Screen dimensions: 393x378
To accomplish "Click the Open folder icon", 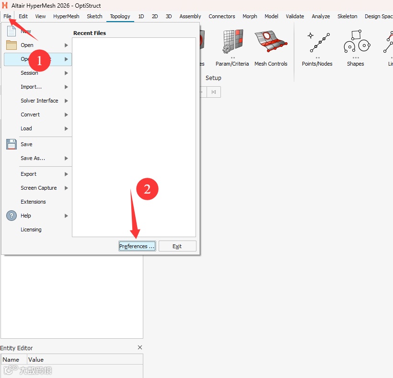I will click(12, 45).
